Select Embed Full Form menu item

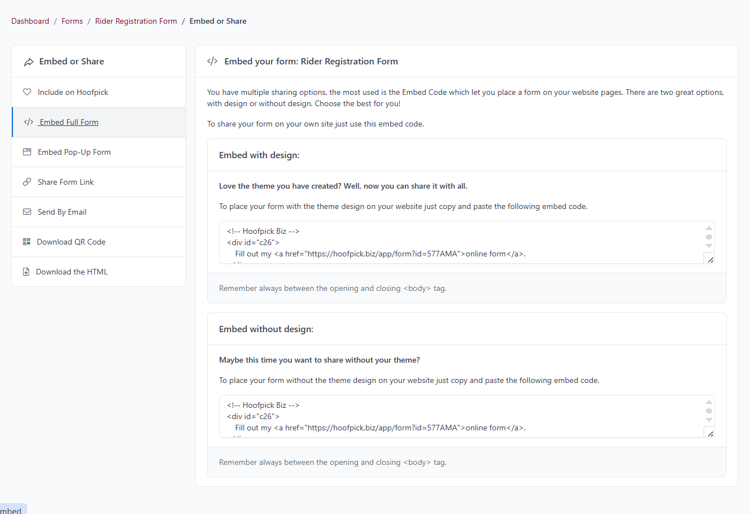99,122
